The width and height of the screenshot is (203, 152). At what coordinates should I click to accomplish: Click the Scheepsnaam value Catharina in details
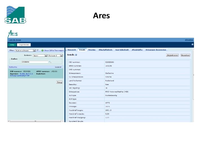click(x=109, y=73)
